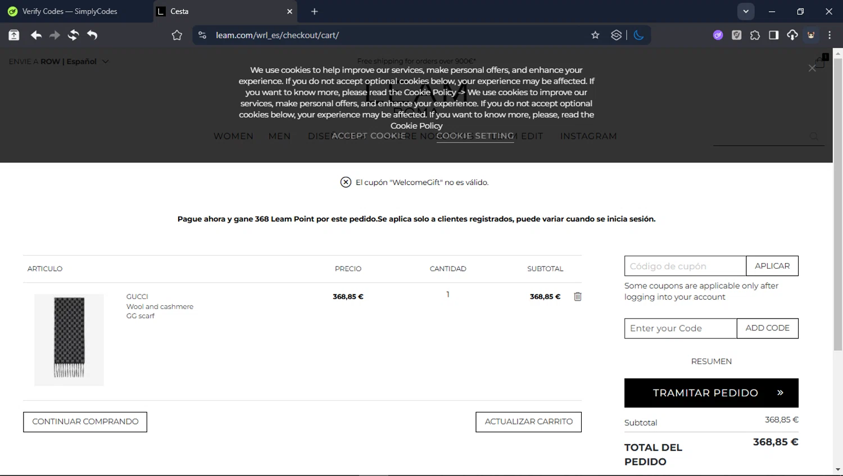Click ACTUALIZAR CARRITO button

click(x=528, y=421)
